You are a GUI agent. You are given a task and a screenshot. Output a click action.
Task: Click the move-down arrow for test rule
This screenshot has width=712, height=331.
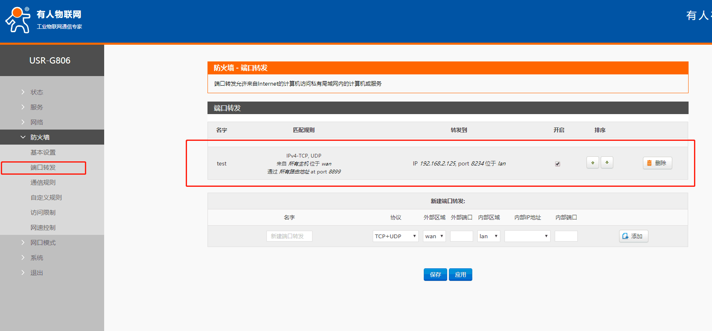click(607, 163)
